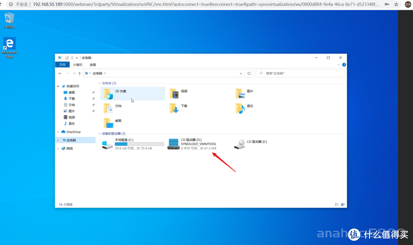
Task: Open the 桌面 folder in main pane
Action: (x=113, y=123)
